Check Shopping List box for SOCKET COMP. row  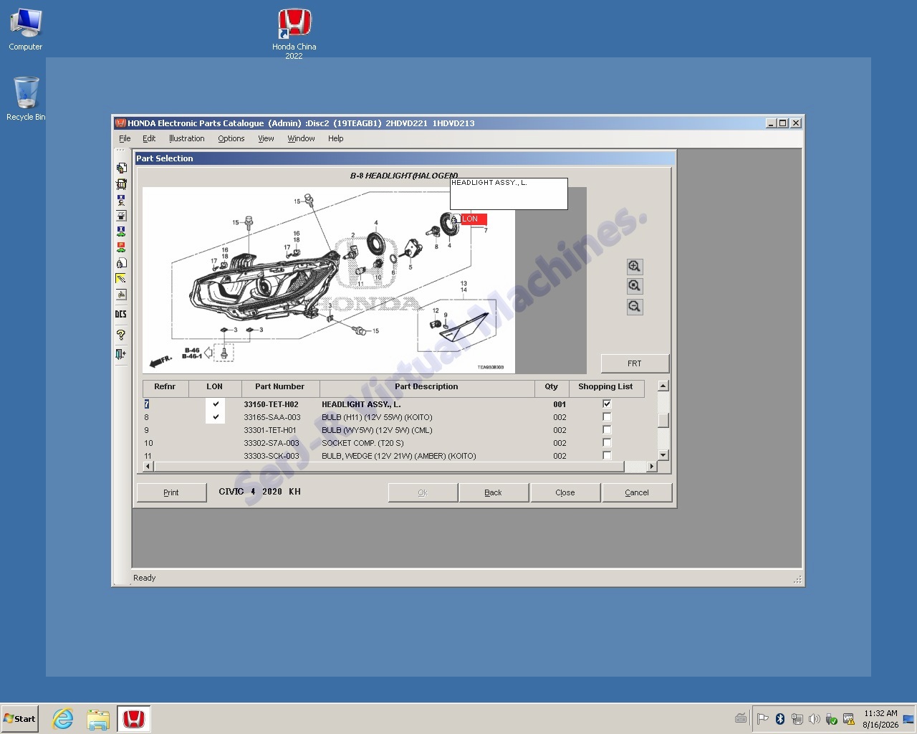(607, 443)
